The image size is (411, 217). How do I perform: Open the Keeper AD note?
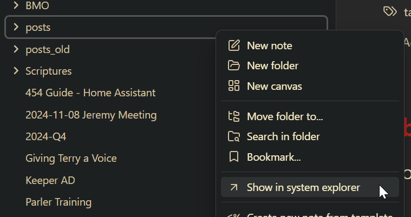click(50, 180)
